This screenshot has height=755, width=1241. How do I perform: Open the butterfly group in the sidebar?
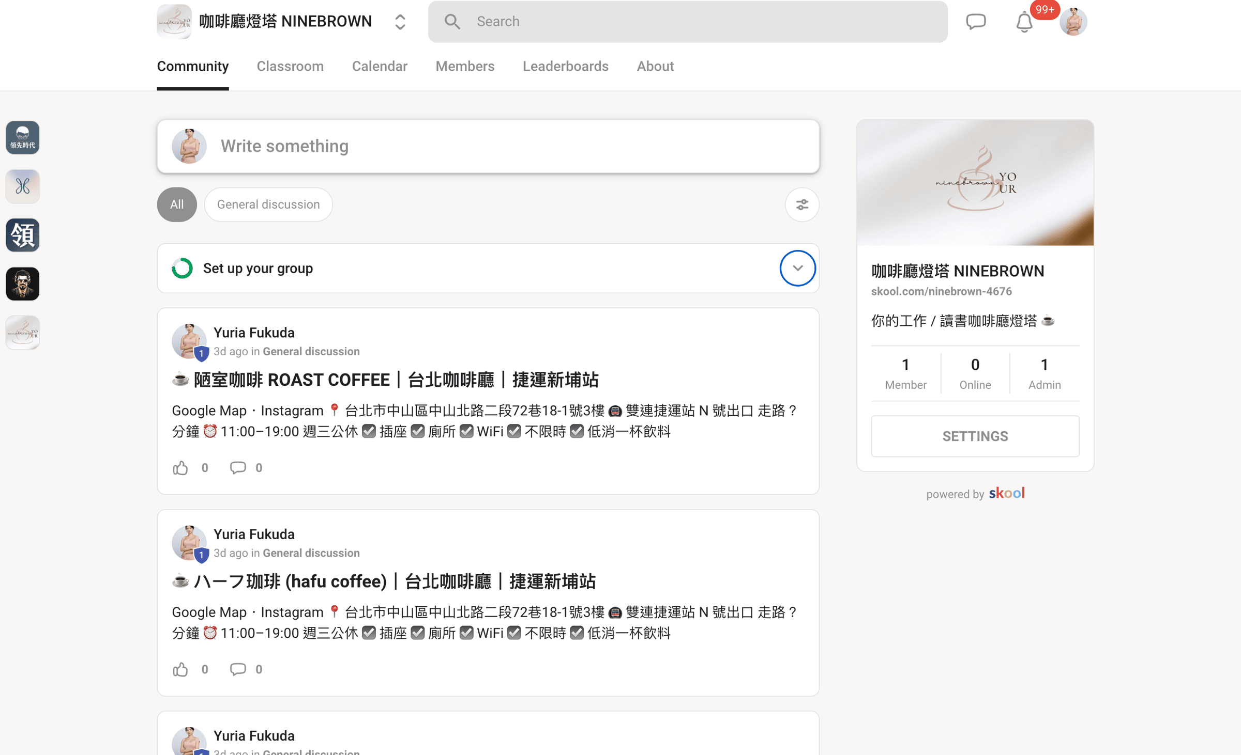23,186
